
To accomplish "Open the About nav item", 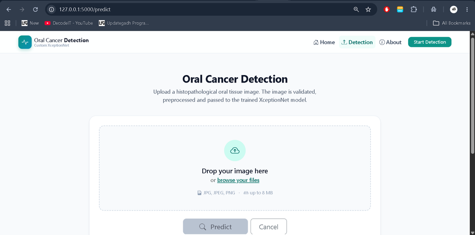I will pos(391,42).
